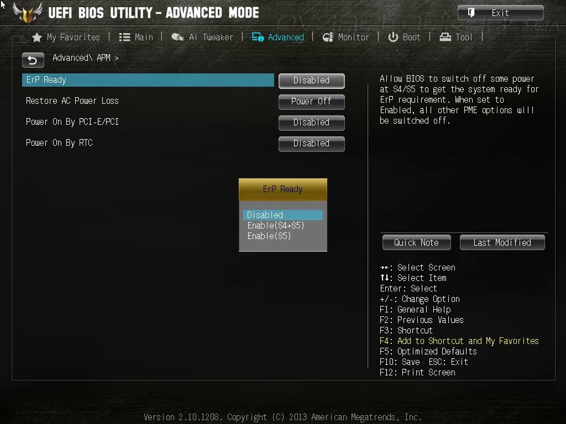Click the Tool tab printer icon
The image size is (566, 424).
click(x=445, y=37)
